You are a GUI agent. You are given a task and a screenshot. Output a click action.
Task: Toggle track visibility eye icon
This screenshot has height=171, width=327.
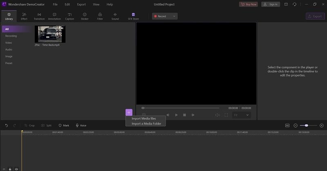[16, 169]
